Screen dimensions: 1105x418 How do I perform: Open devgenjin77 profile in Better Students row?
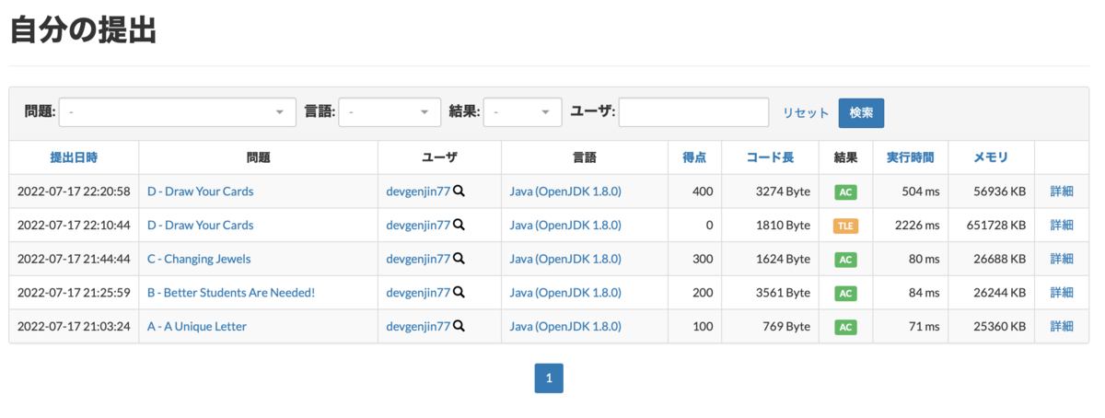click(x=418, y=293)
